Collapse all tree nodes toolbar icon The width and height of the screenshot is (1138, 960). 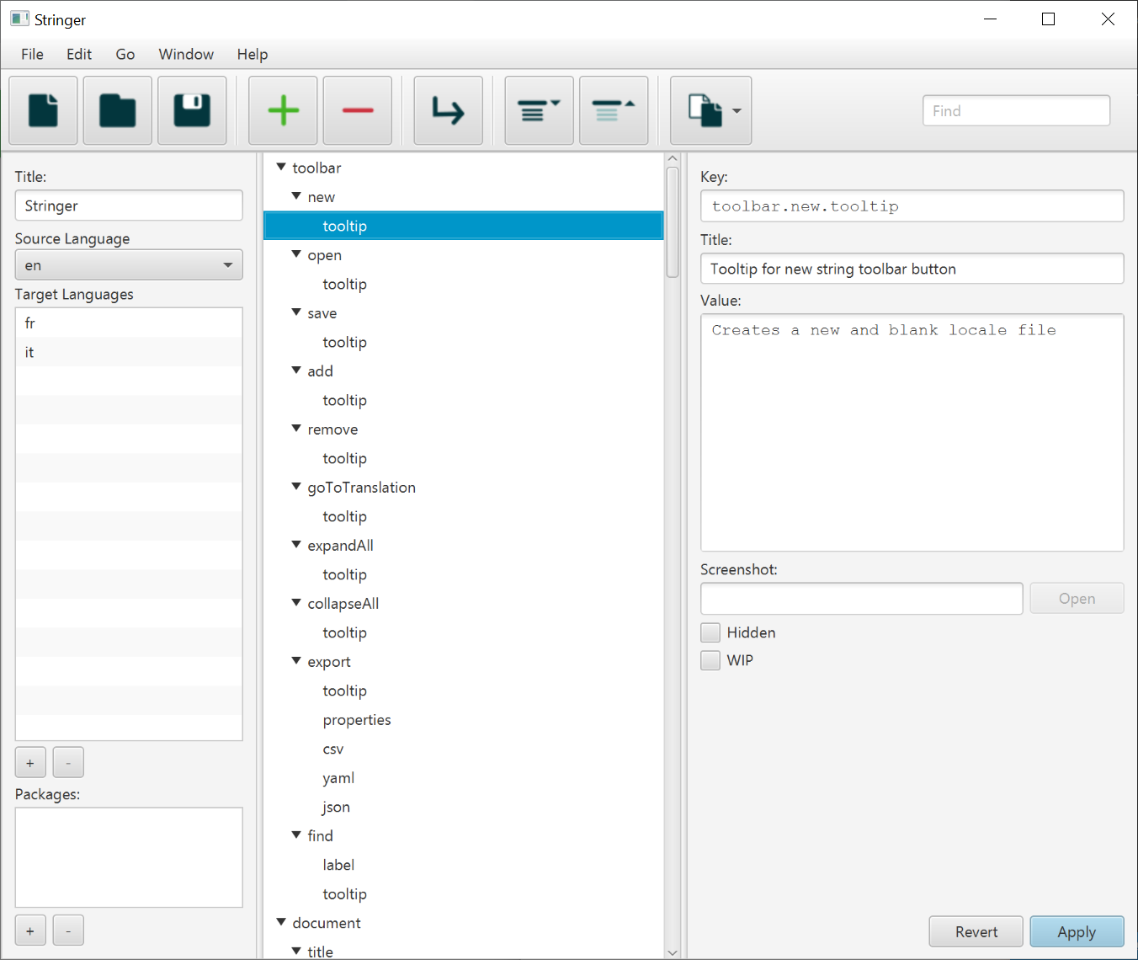pyautogui.click(x=614, y=110)
